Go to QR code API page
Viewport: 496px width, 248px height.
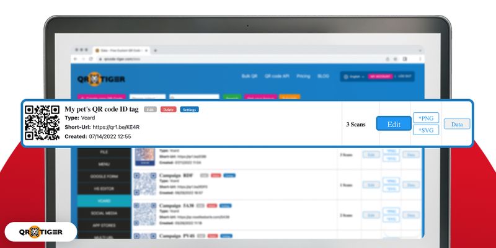pos(276,76)
